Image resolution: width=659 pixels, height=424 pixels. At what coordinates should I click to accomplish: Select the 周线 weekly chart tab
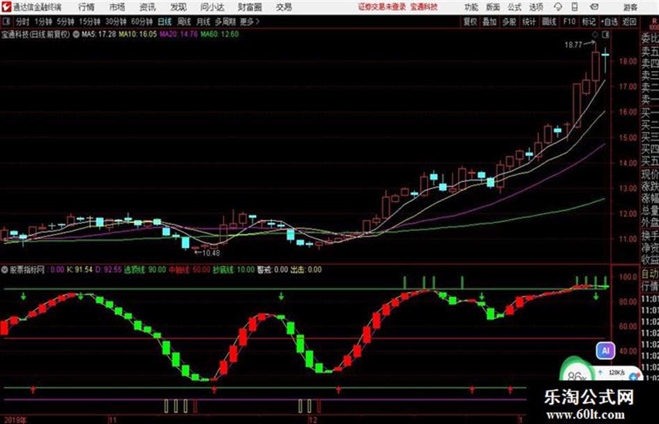[x=184, y=22]
